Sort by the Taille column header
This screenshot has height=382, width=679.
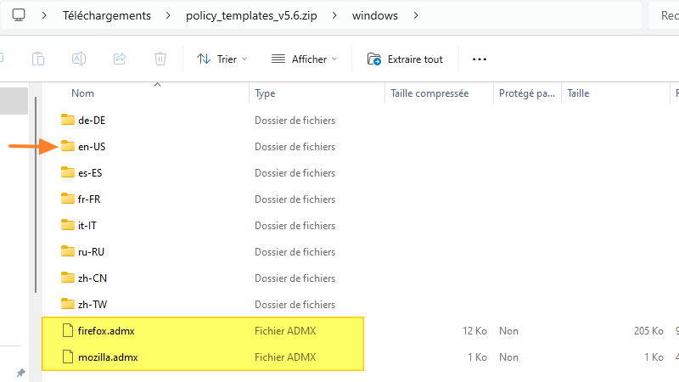(578, 93)
